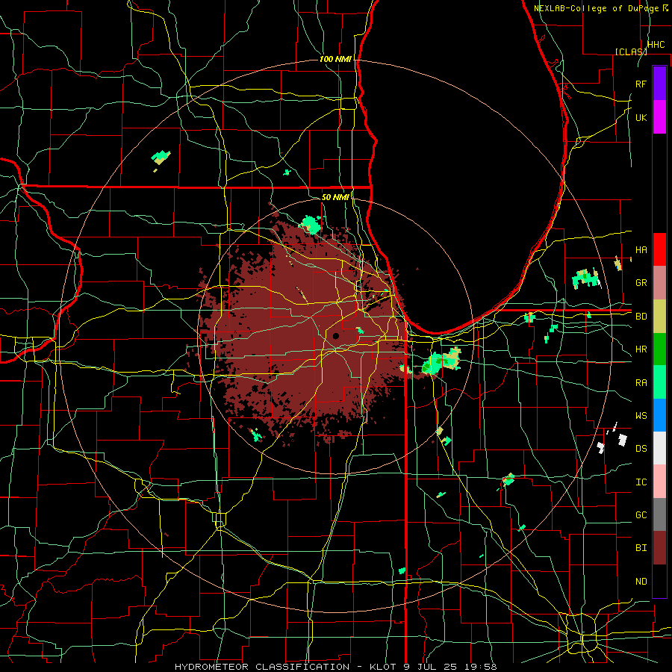Click the Hydrometeor Classification KLOT title text
The height and width of the screenshot is (672, 672).
(335, 667)
